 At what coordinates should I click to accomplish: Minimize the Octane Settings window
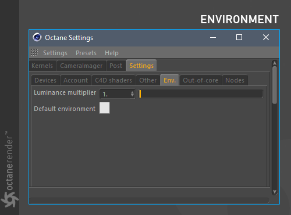pyautogui.click(x=213, y=37)
